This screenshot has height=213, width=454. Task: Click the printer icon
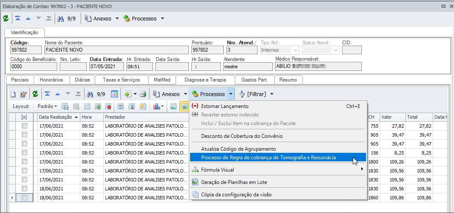(x=143, y=94)
